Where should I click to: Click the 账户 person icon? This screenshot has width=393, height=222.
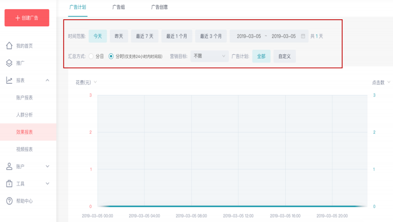click(x=9, y=167)
